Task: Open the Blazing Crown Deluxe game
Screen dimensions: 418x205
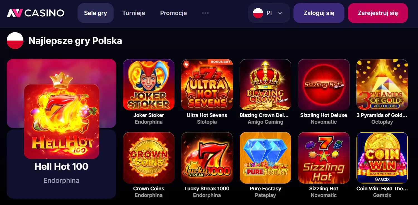Action: 265,84
